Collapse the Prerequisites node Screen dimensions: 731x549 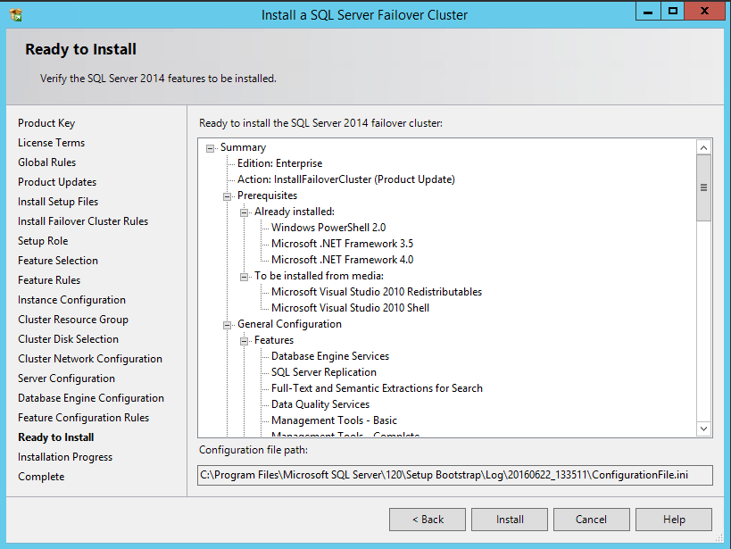click(x=227, y=196)
